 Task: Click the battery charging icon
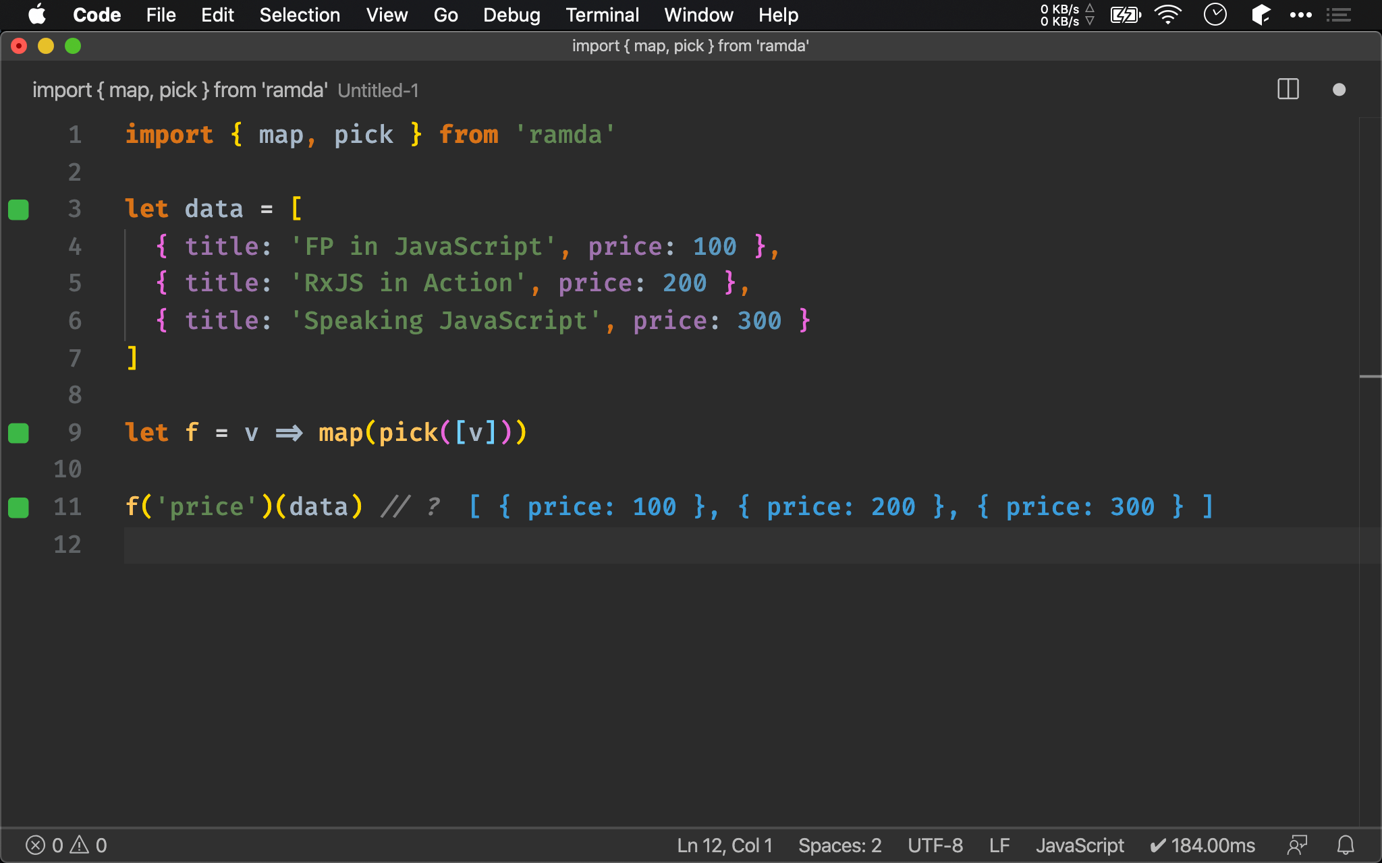point(1126,15)
